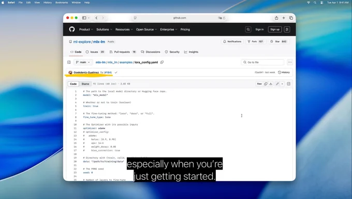Open the Apple menu
Image resolution: width=352 pixels, height=199 pixels.
[3, 3]
